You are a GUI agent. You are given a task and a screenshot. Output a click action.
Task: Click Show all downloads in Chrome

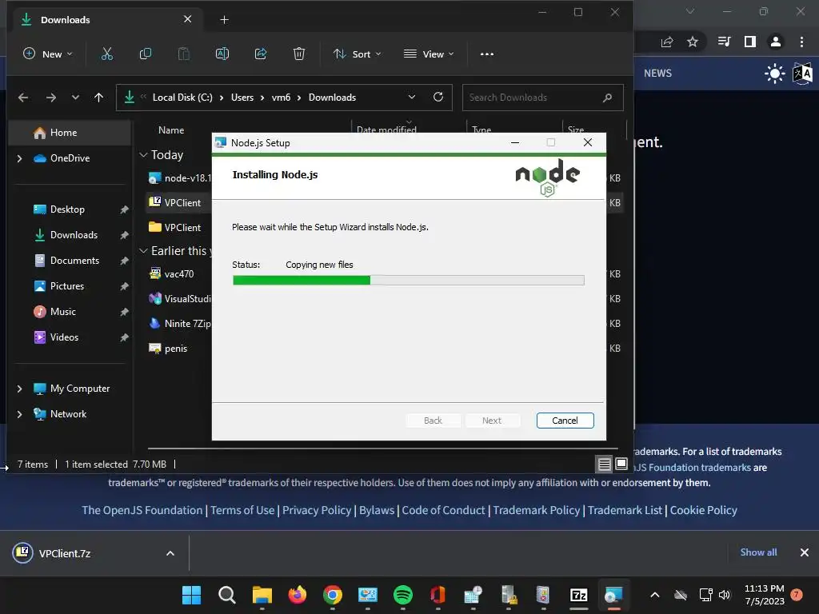click(x=758, y=552)
